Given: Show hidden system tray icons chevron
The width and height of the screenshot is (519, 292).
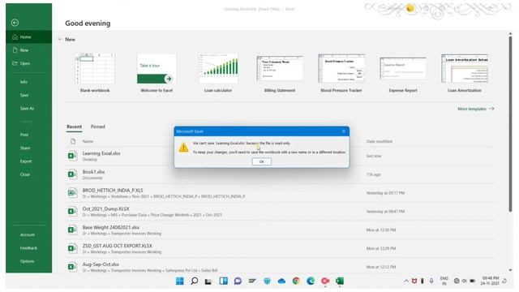Looking at the screenshot, I should click(x=406, y=281).
